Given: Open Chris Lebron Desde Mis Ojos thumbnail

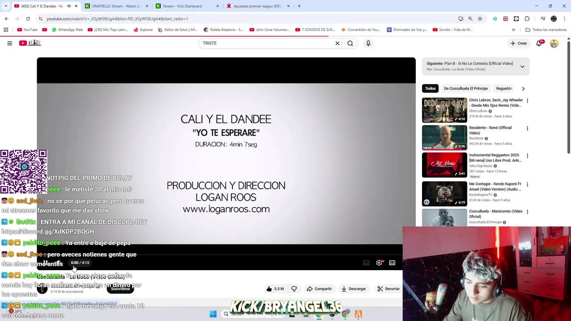Looking at the screenshot, I should coord(444,110).
